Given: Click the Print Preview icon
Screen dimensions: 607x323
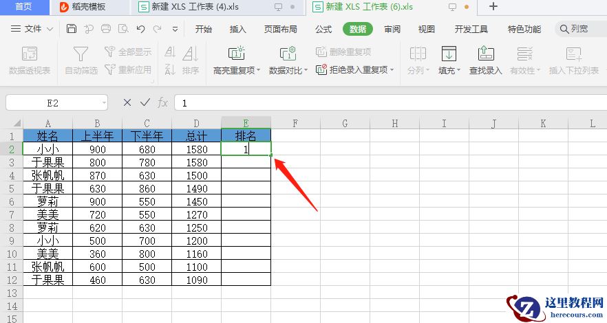Looking at the screenshot, I should 123,29.
